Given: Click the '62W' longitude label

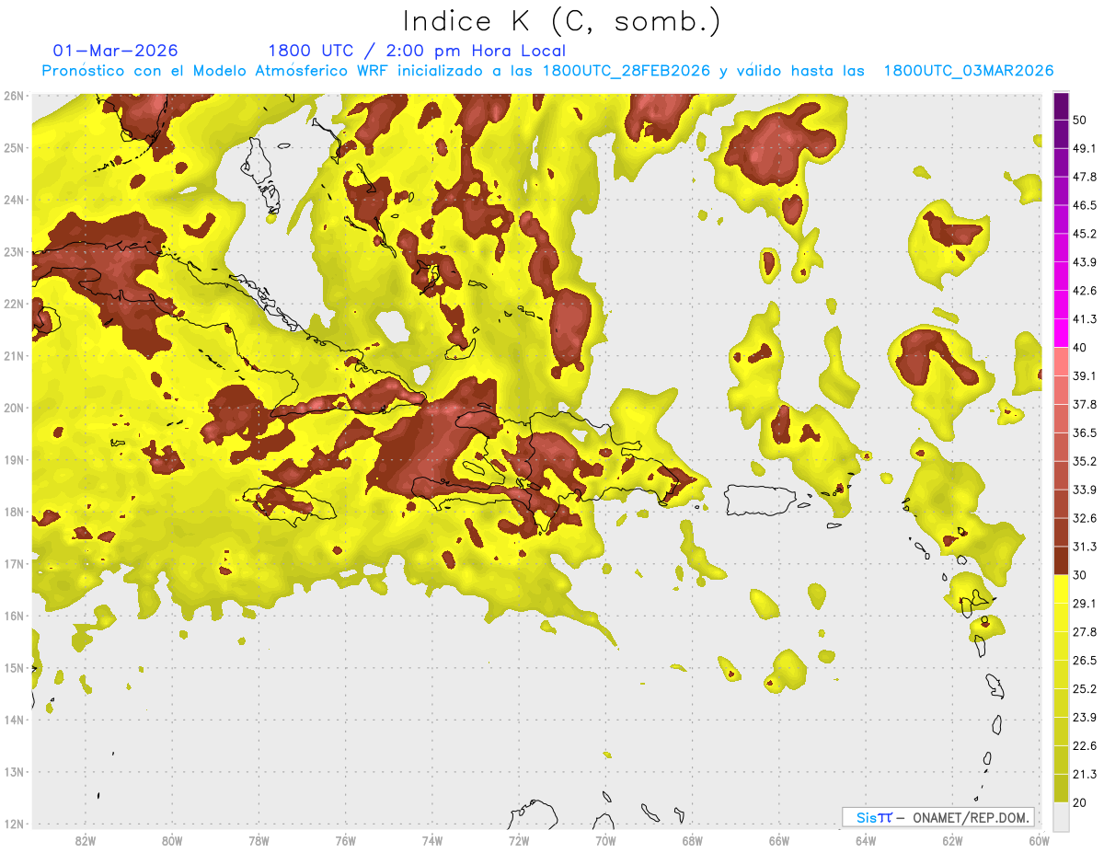Looking at the screenshot, I should point(953,840).
